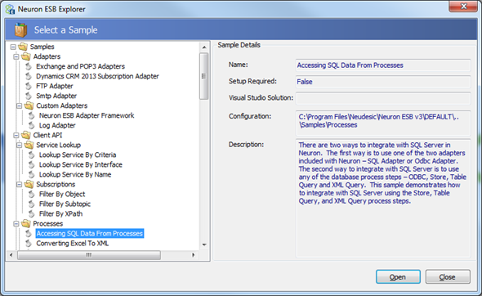
Task: Click the horizontal scrollbar thumb
Action: coord(89,255)
